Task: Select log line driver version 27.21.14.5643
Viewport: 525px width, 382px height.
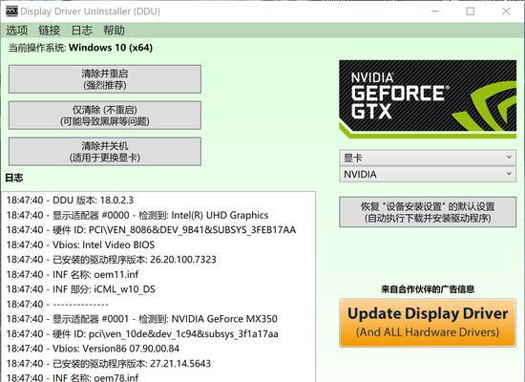Action: pos(109,363)
